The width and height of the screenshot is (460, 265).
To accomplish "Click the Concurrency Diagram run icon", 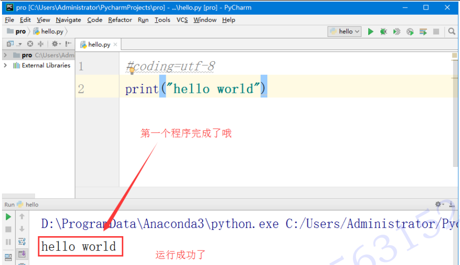I will (423, 31).
